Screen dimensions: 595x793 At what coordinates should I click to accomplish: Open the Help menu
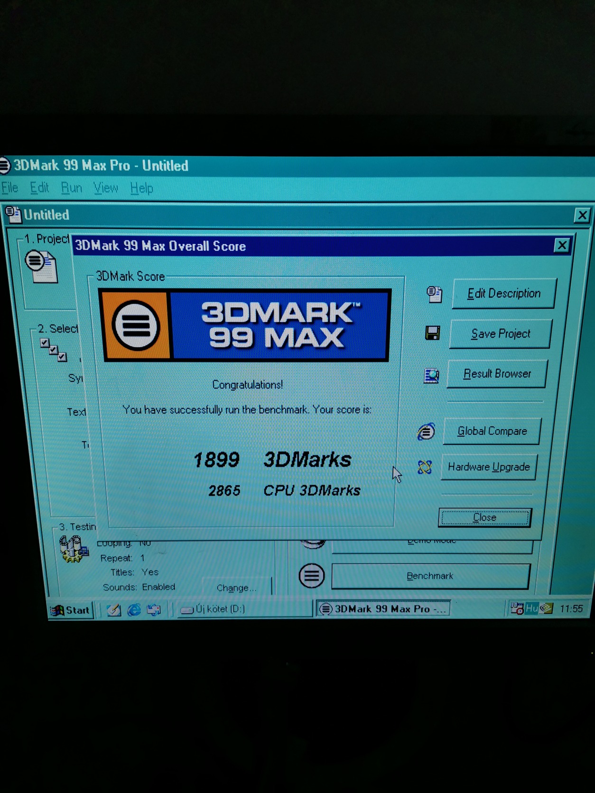pos(142,188)
